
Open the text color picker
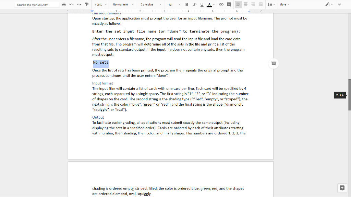(x=210, y=4)
